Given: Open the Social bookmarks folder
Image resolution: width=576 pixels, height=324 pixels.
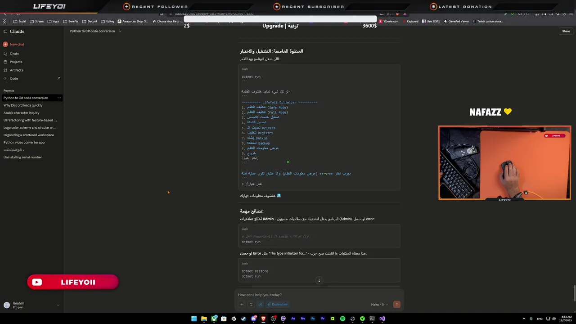Looking at the screenshot, I should 19,21.
